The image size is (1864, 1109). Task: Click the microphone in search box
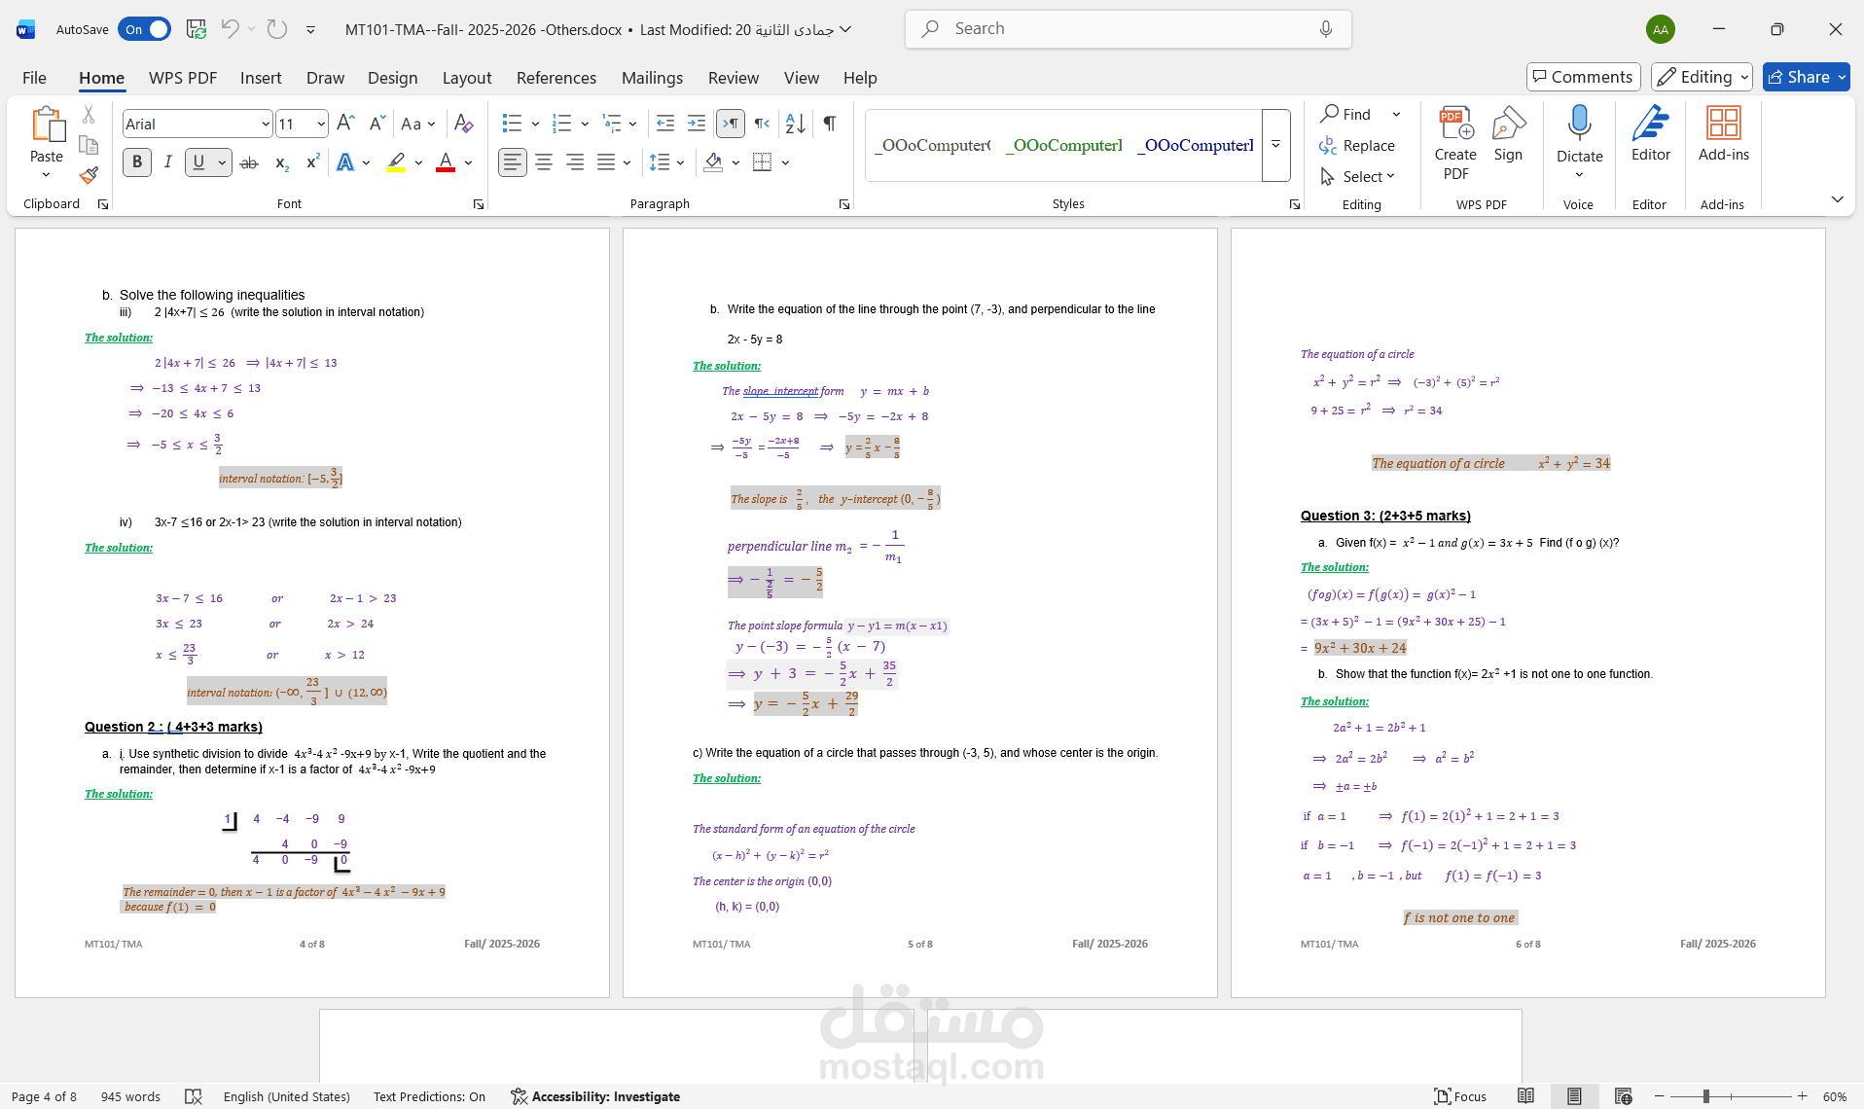[x=1326, y=29]
